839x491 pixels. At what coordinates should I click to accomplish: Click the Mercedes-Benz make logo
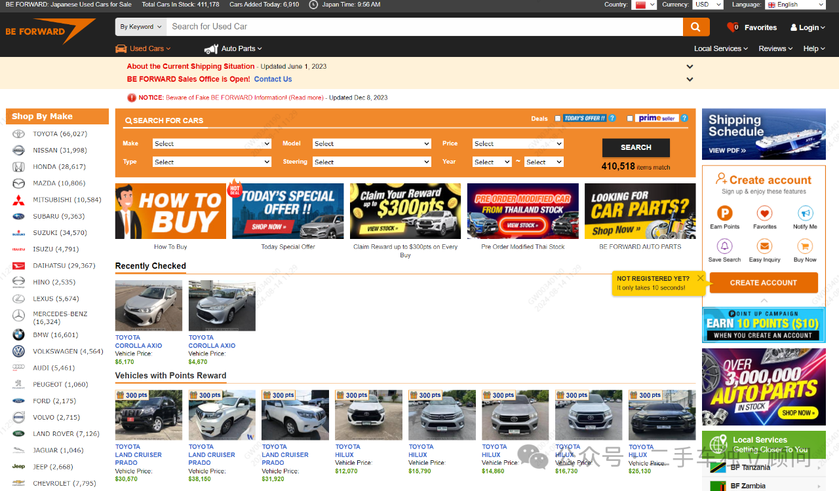click(18, 316)
